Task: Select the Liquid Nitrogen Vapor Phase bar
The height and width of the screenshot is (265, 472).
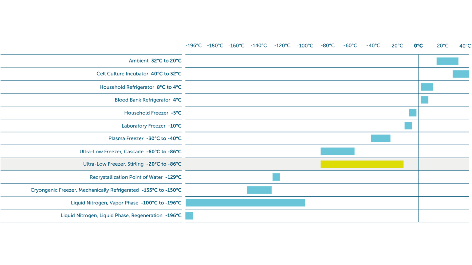Action: pyautogui.click(x=245, y=203)
